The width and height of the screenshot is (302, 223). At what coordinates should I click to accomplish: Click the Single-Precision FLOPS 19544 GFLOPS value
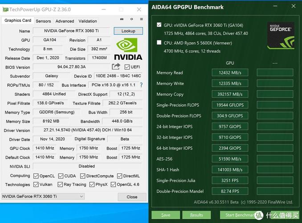pos(230,105)
